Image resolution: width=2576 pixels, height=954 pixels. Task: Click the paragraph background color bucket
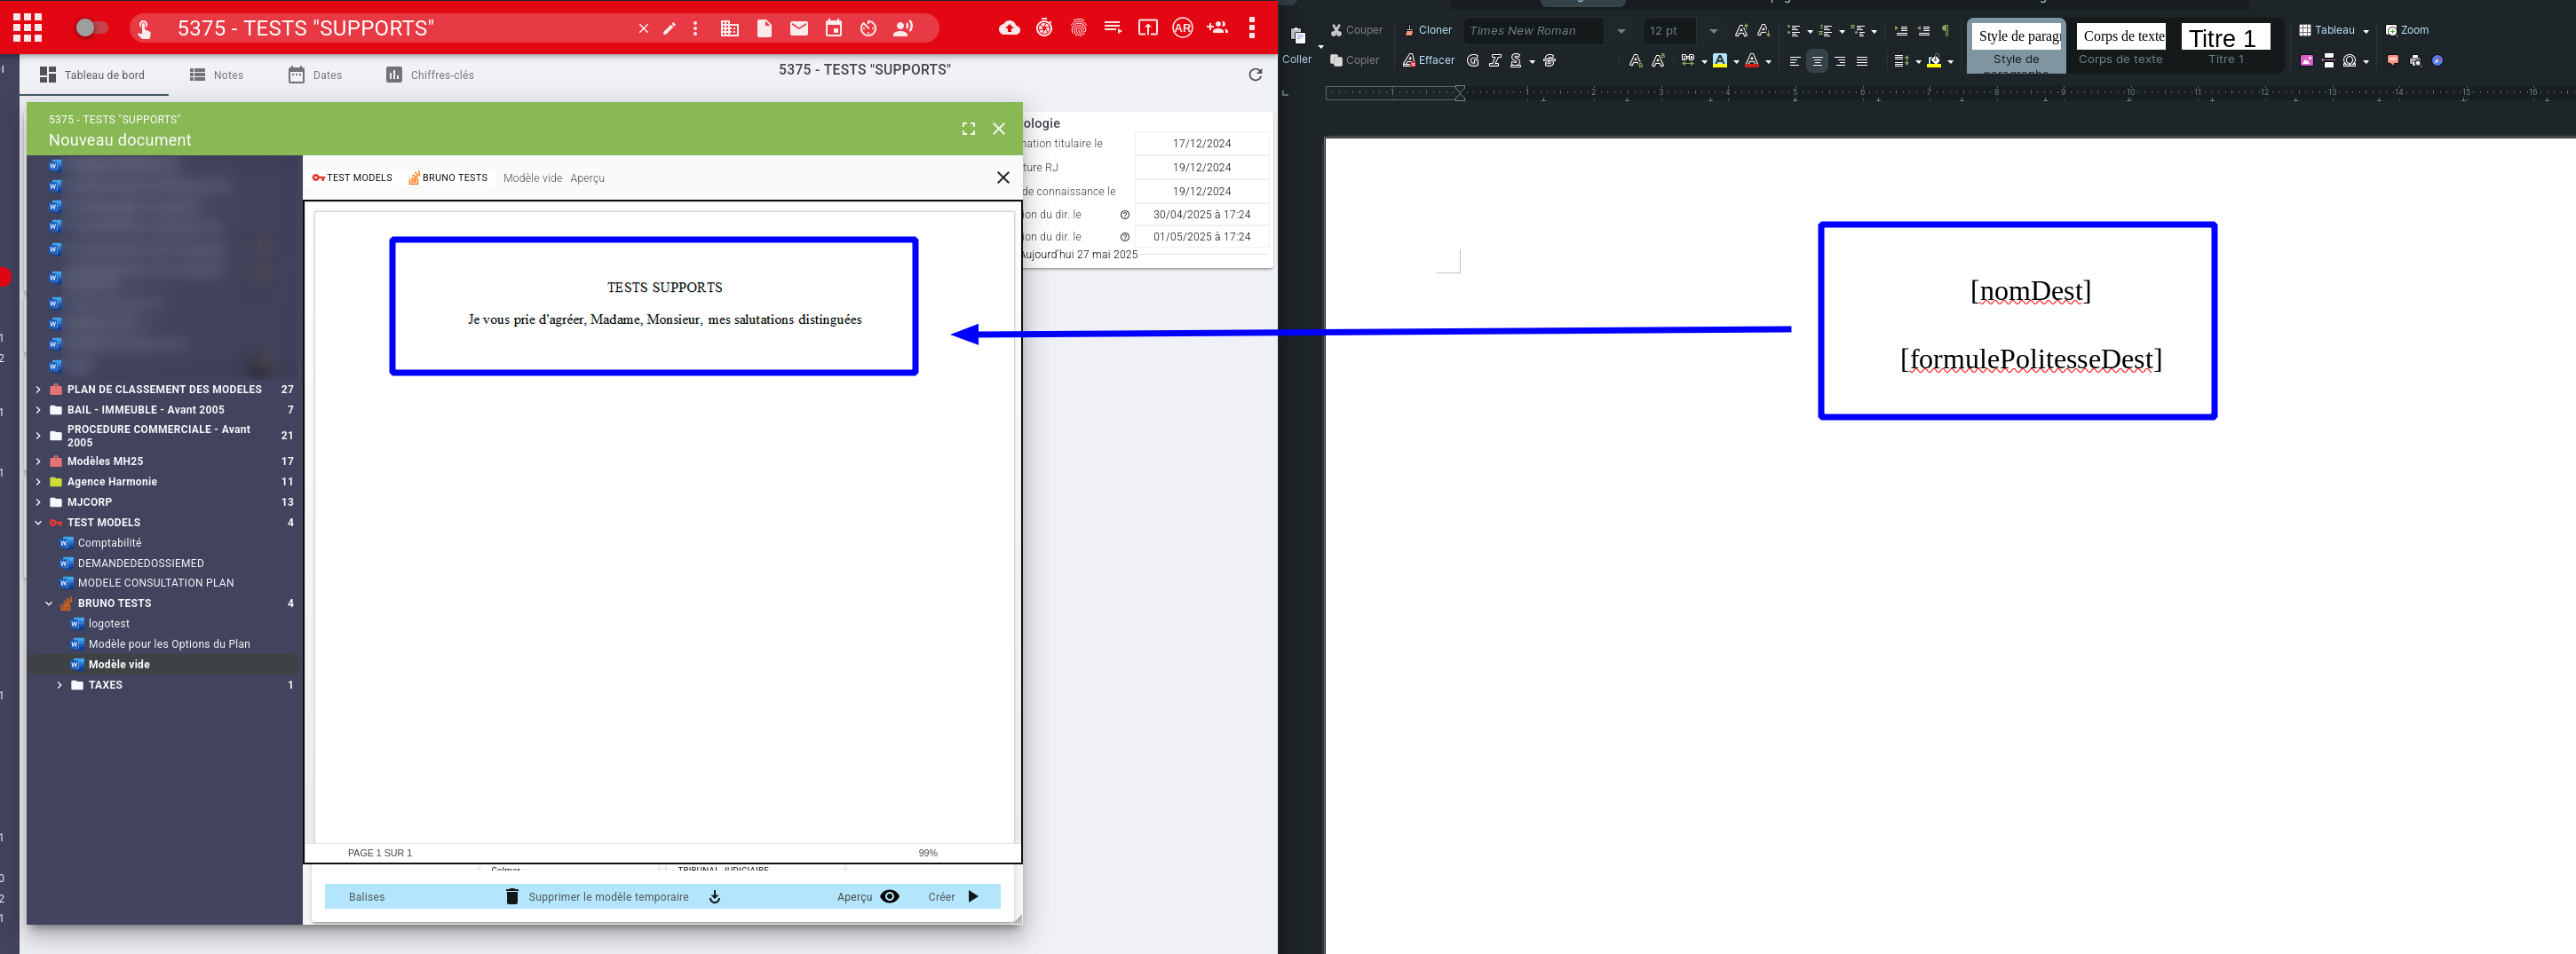coord(1934,61)
